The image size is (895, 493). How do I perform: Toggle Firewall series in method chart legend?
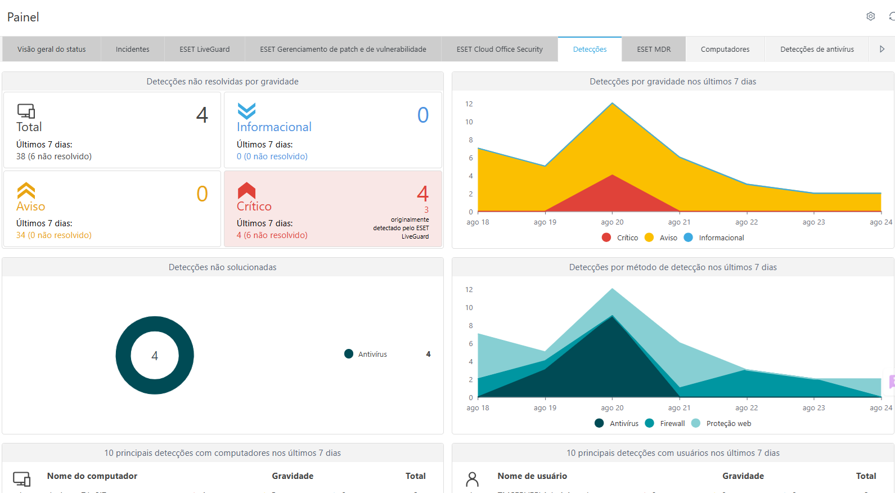(665, 423)
